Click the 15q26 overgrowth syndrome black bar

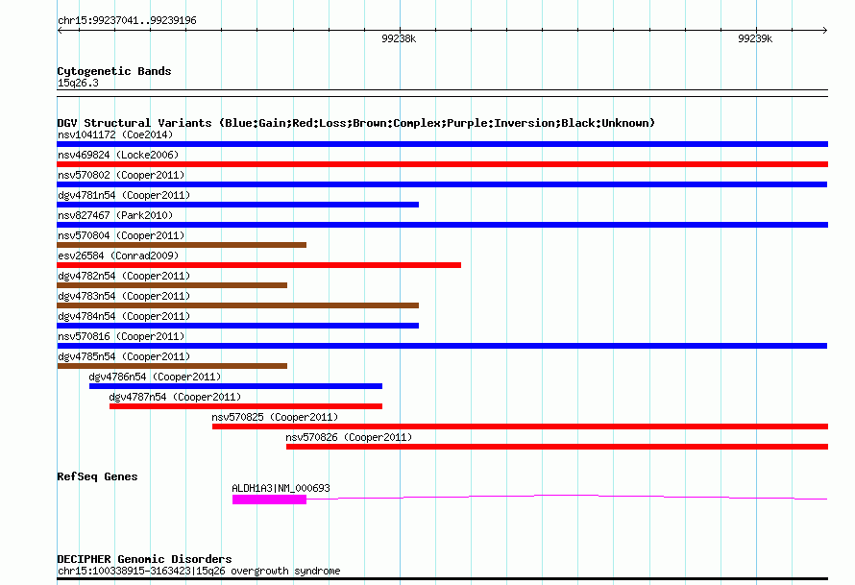click(x=442, y=578)
